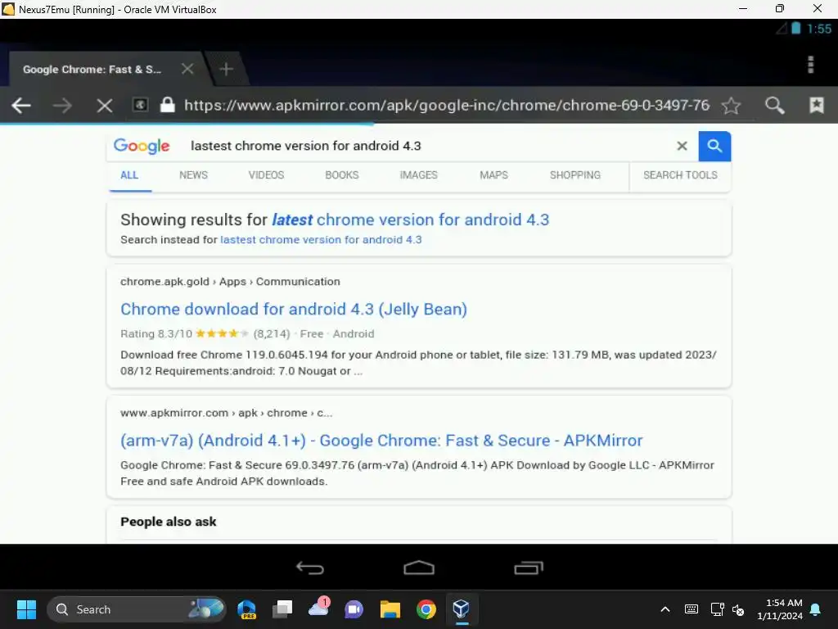Click the Windows taskbar Search box

(137, 609)
